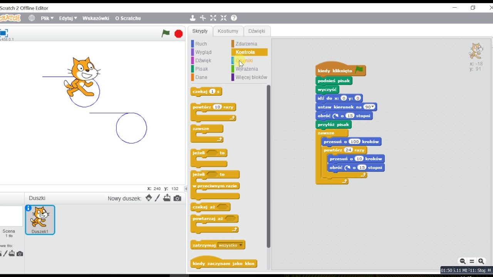The height and width of the screenshot is (277, 493).
Task: Click the cat sprite on stage
Action: click(x=82, y=76)
